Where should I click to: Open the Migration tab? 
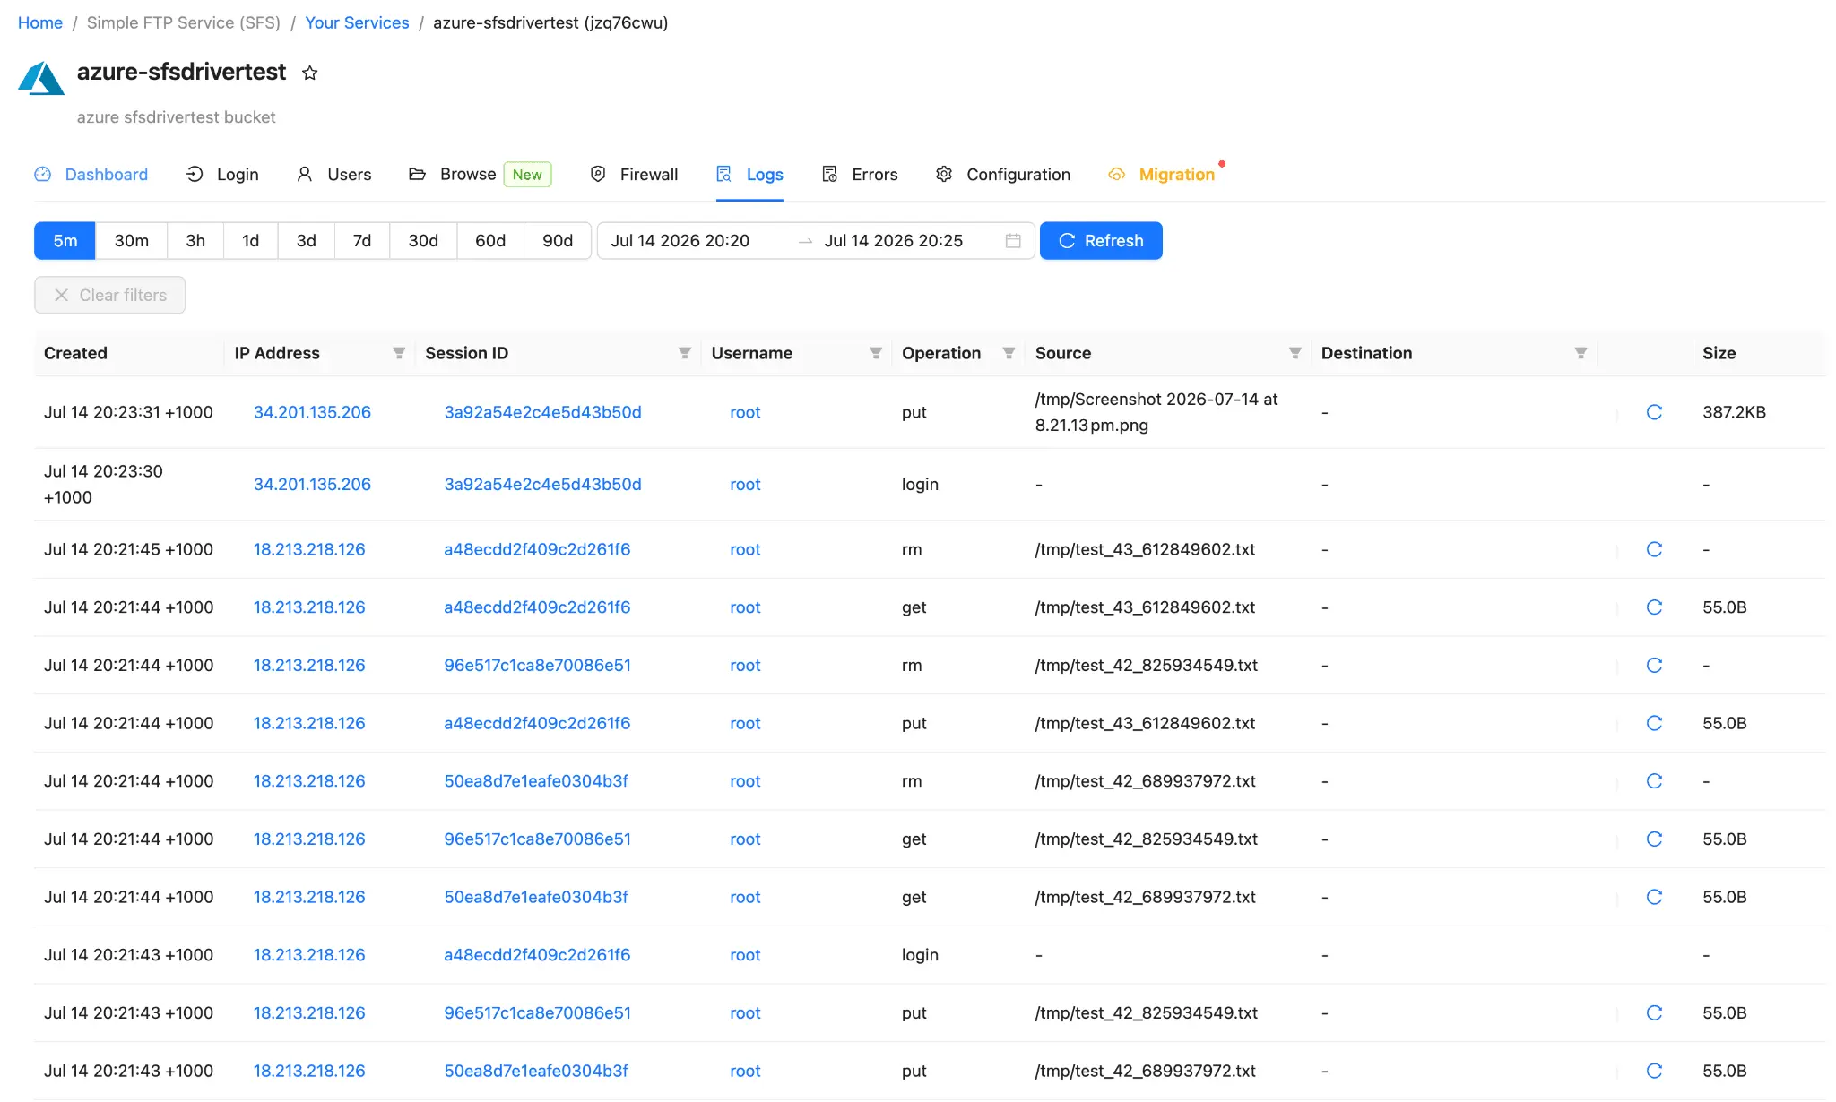[x=1162, y=175]
